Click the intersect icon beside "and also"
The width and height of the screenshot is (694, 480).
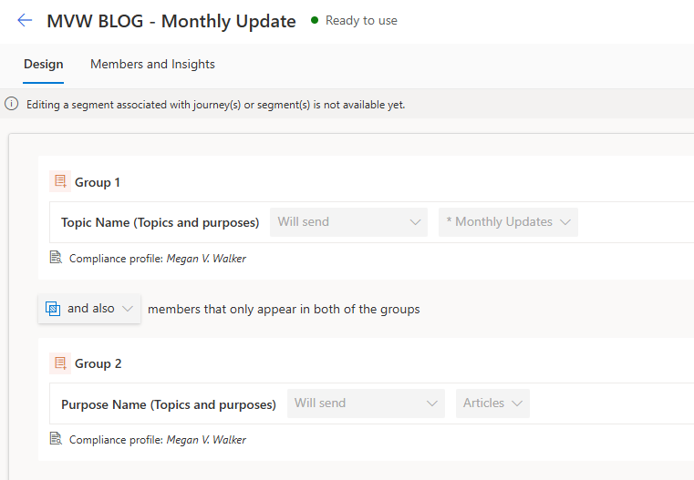pos(53,309)
